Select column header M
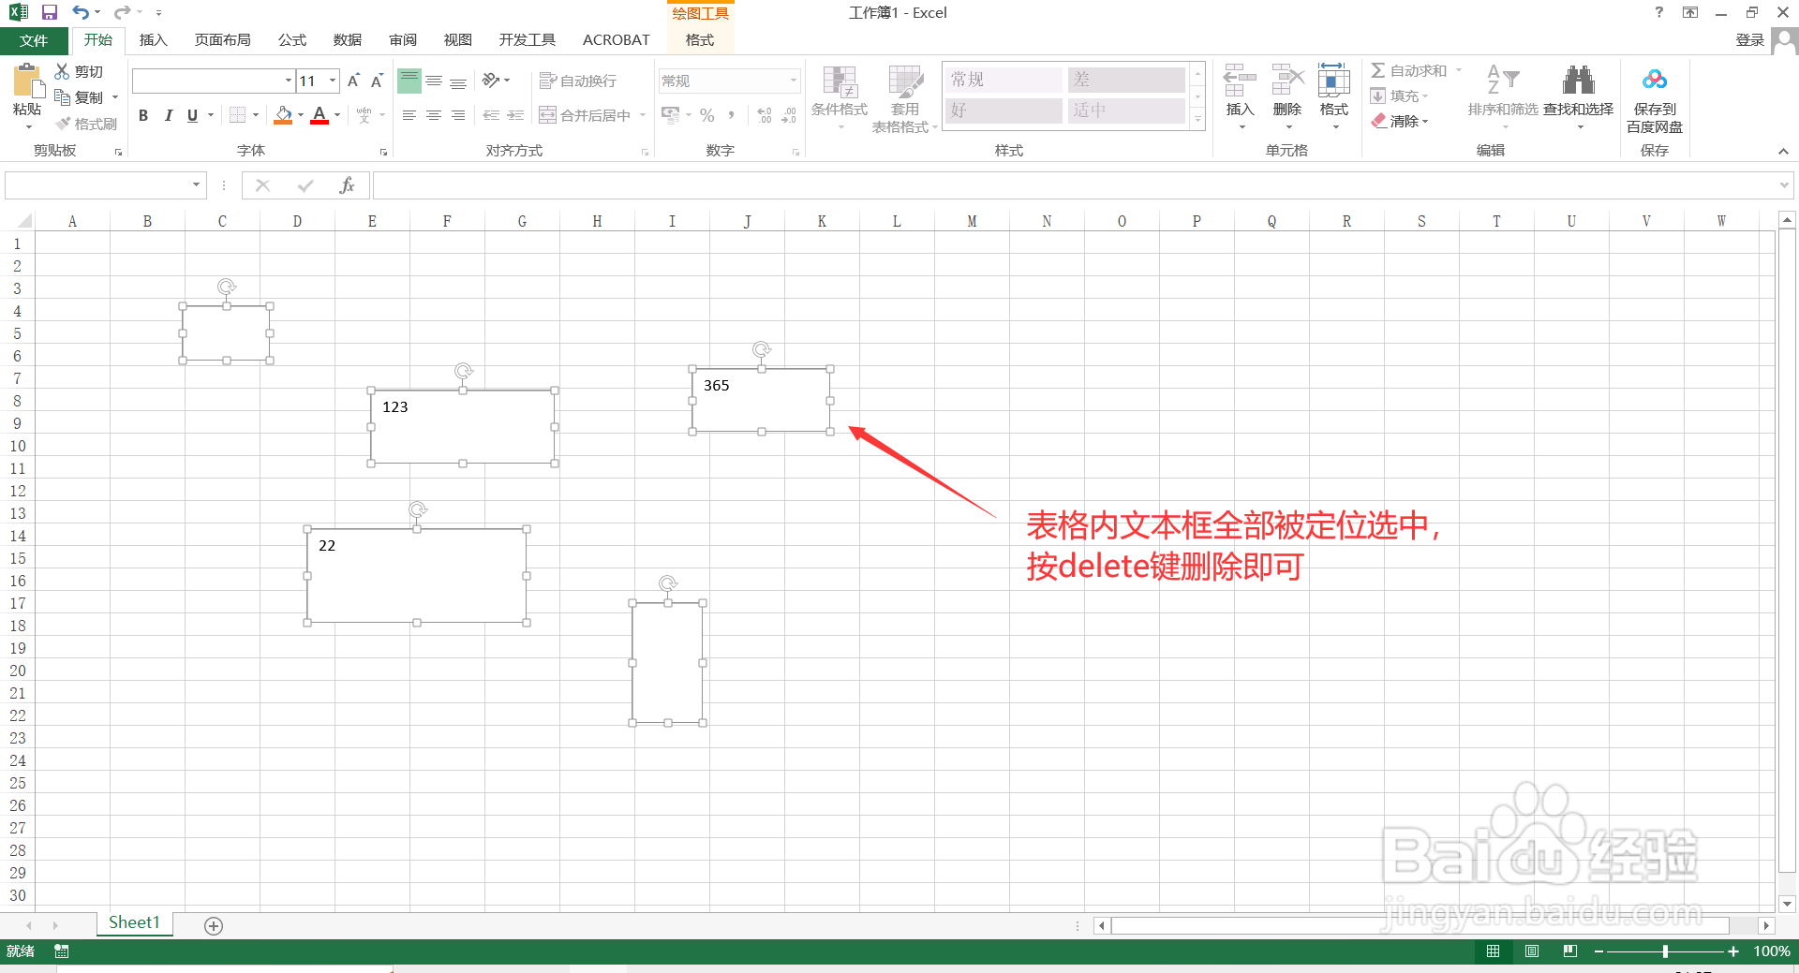Viewport: 1799px width, 973px height. (x=972, y=221)
